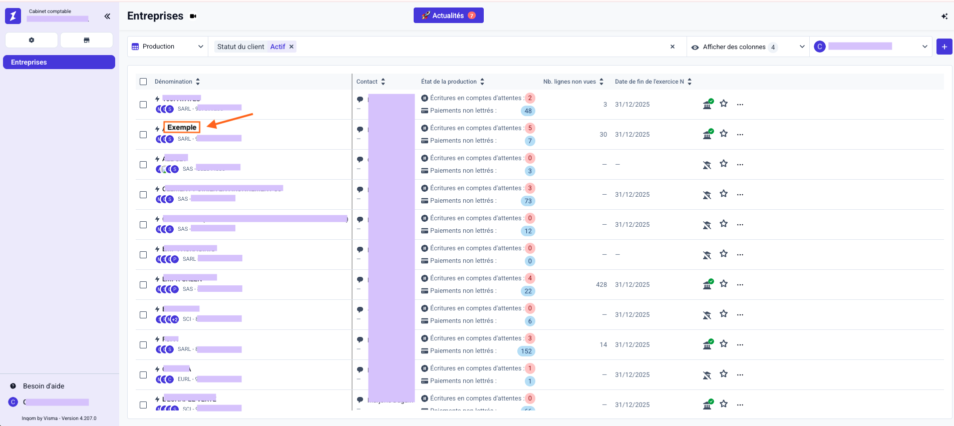Open three-dots menu for the Exemple row
This screenshot has width=954, height=426.
click(x=740, y=135)
